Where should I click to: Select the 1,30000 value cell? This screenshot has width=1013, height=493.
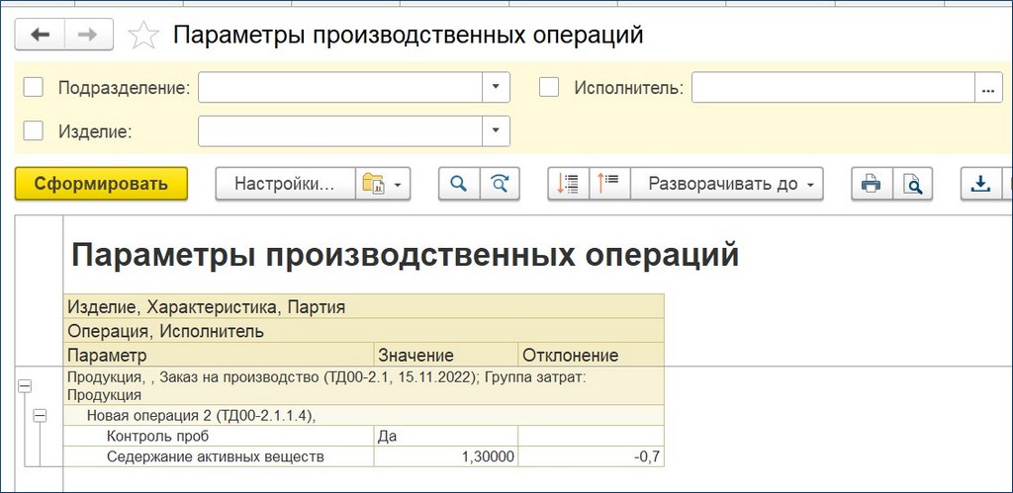[446, 456]
